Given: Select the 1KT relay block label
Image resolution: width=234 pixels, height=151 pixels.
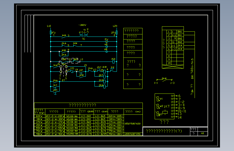Looking at the screenshot, I should [x=167, y=106].
